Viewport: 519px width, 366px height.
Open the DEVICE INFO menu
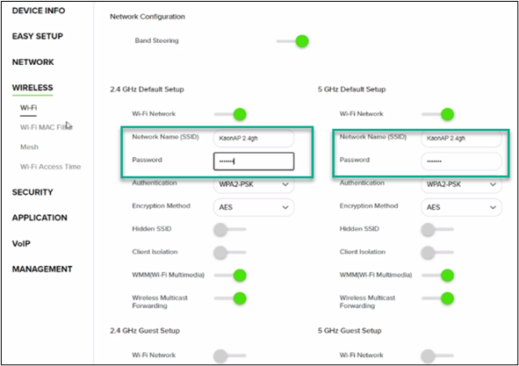tap(39, 11)
